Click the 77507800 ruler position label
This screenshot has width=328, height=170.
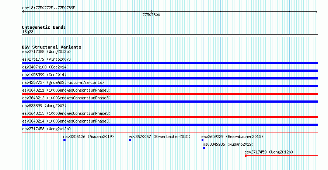pyautogui.click(x=151, y=15)
